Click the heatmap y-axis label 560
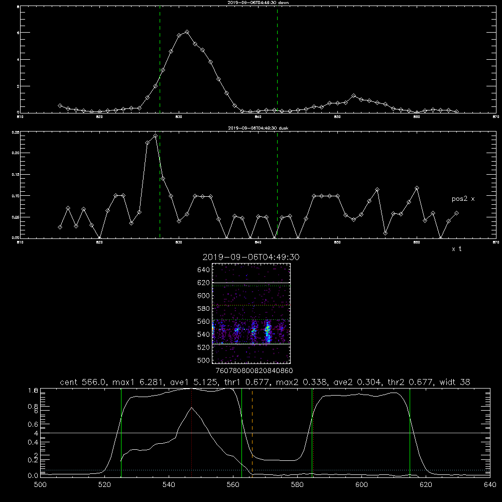This screenshot has width=502, height=502. coord(204,321)
